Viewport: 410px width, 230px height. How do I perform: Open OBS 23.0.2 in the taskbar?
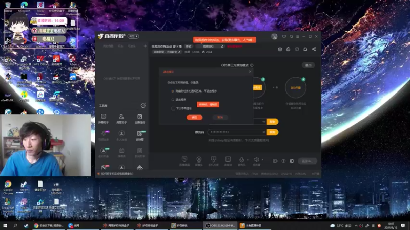tap(220, 225)
